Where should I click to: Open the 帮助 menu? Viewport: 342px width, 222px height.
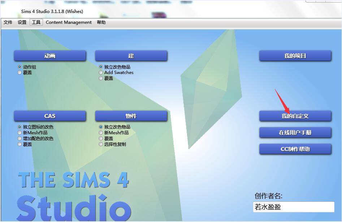101,22
